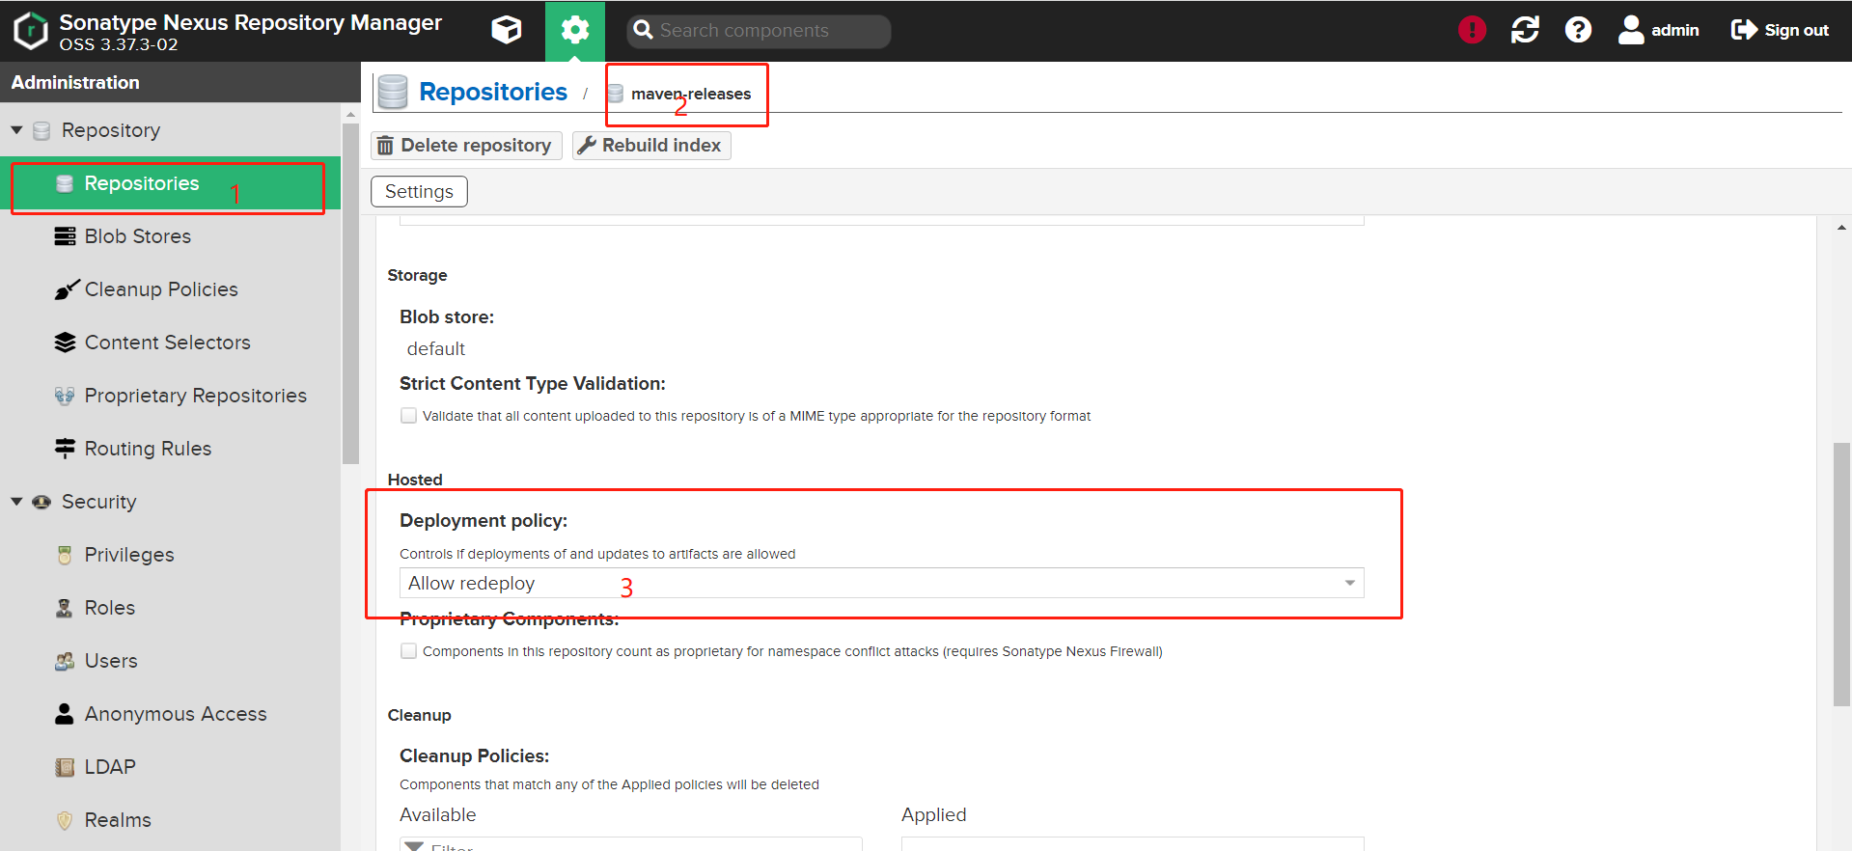
Task: Click the Refresh arrows icon
Action: [x=1525, y=30]
